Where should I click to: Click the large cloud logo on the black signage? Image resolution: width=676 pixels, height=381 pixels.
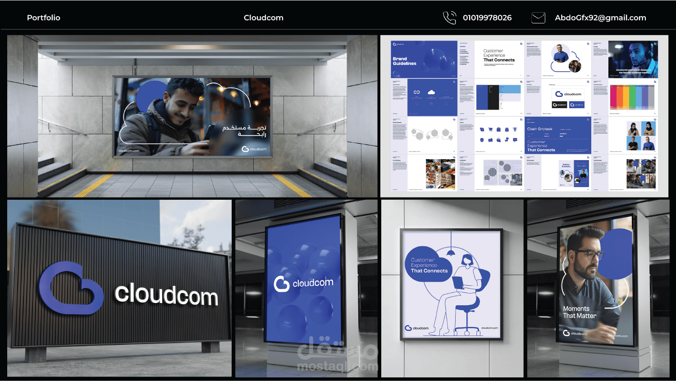click(71, 288)
